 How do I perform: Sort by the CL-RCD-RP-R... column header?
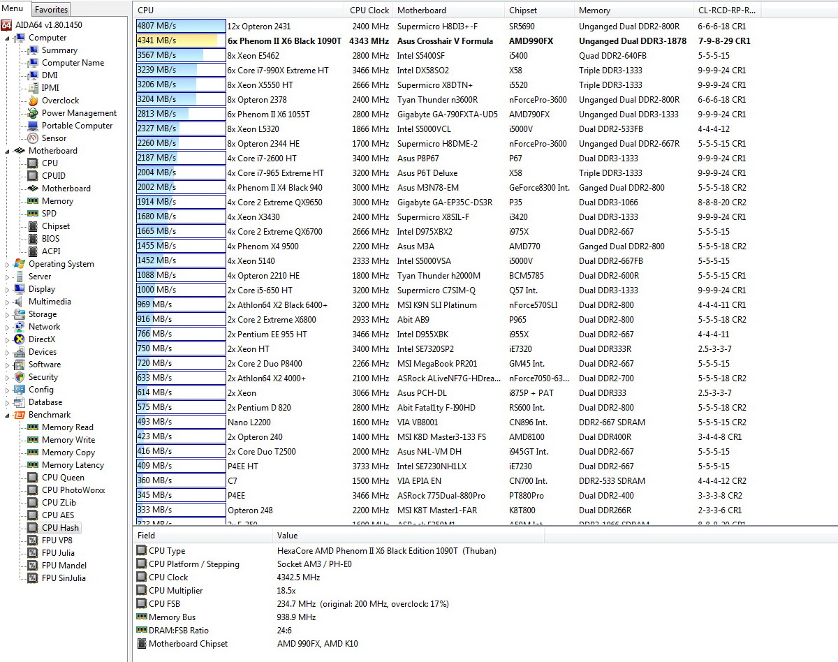point(728,10)
